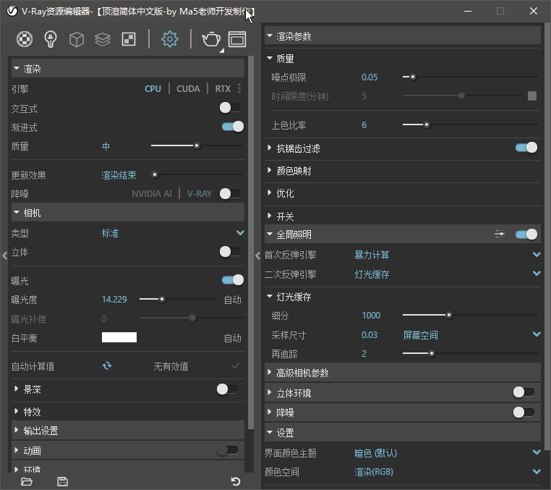
Task: Save settings with the floppy icon
Action: click(x=63, y=481)
